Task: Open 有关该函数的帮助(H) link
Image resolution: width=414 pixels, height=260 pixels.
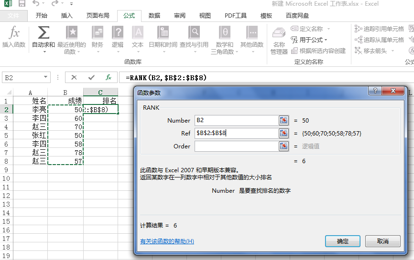Action: pyautogui.click(x=167, y=241)
